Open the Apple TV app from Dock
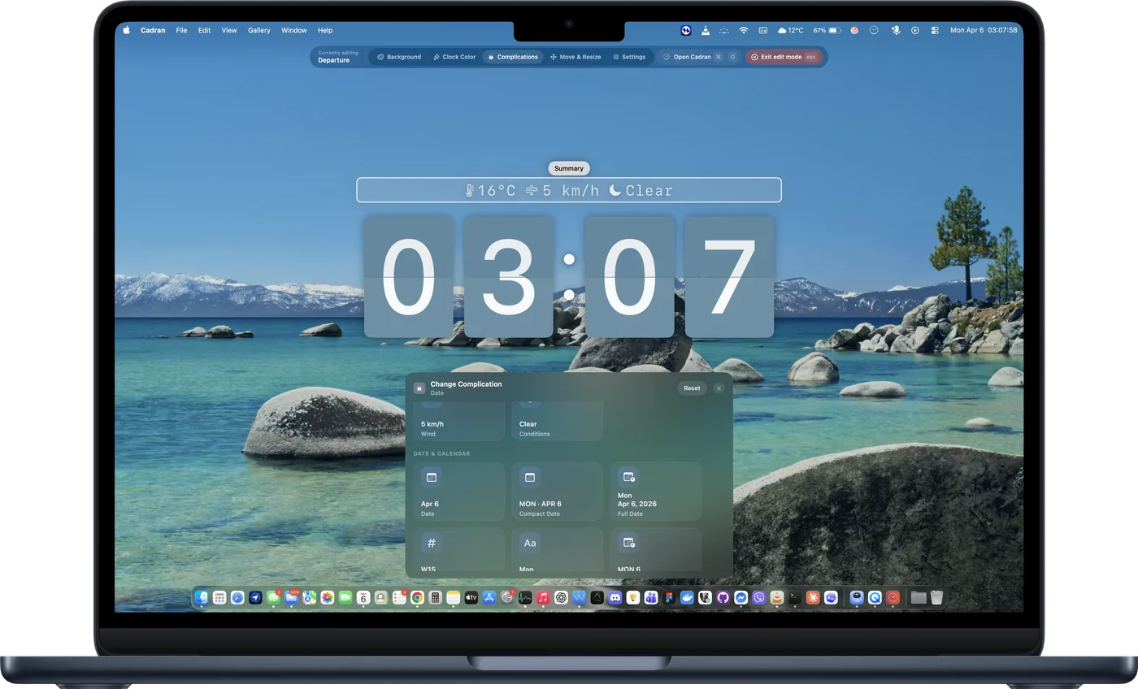The width and height of the screenshot is (1138, 689). click(471, 597)
